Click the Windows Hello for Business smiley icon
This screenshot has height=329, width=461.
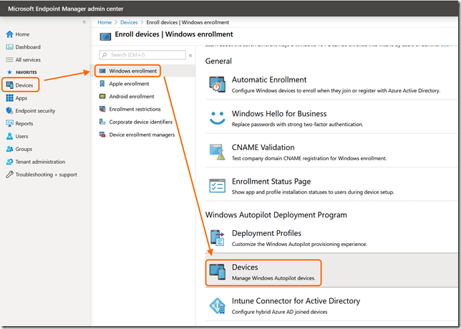click(x=217, y=118)
